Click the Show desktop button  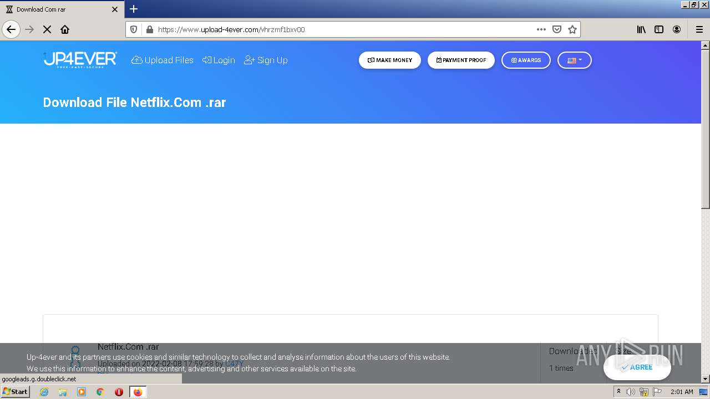point(704,392)
